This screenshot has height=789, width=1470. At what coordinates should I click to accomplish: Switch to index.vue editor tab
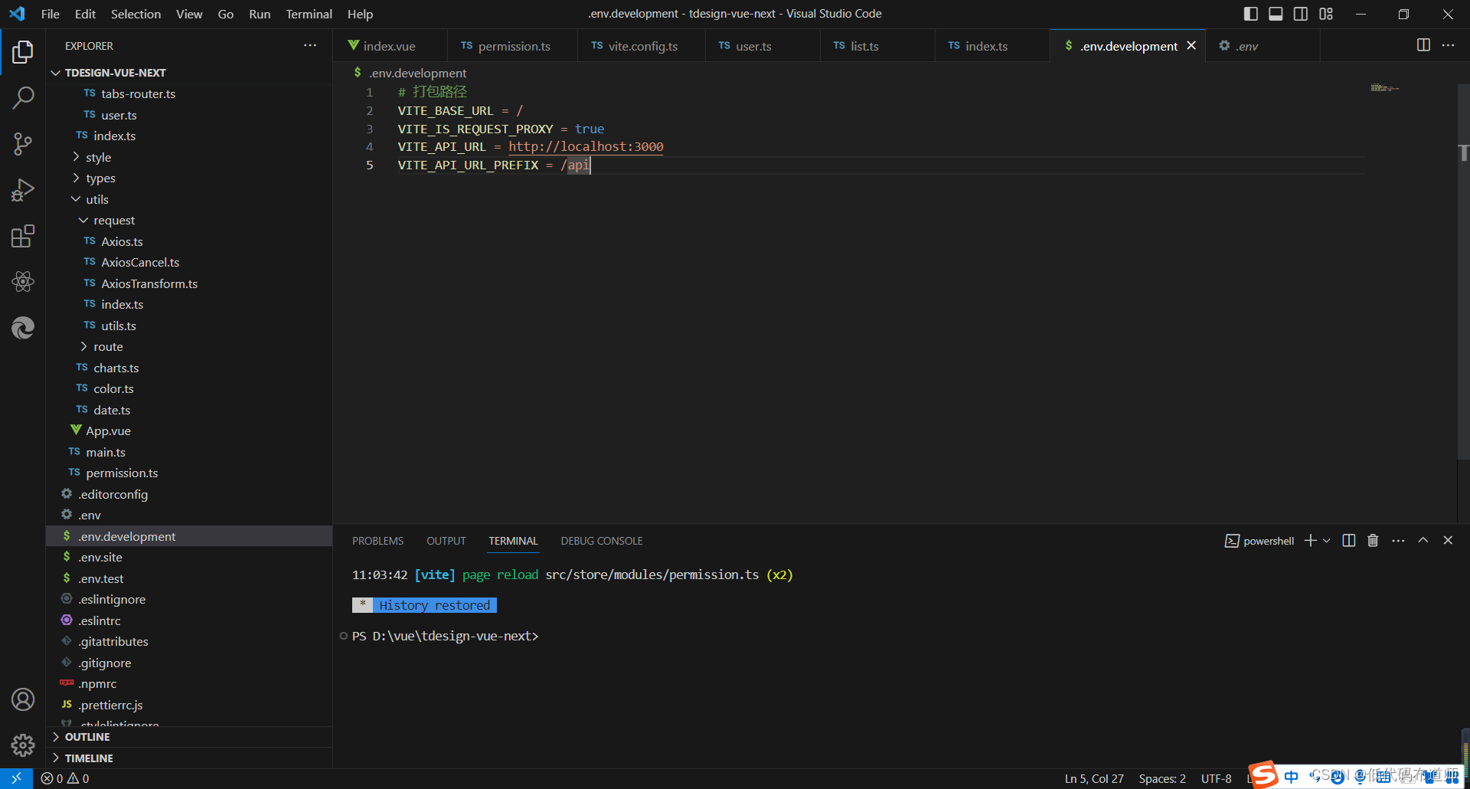390,46
